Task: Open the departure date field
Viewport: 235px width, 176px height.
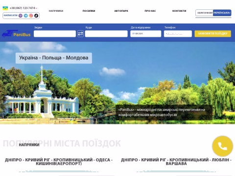Action: click(146, 34)
